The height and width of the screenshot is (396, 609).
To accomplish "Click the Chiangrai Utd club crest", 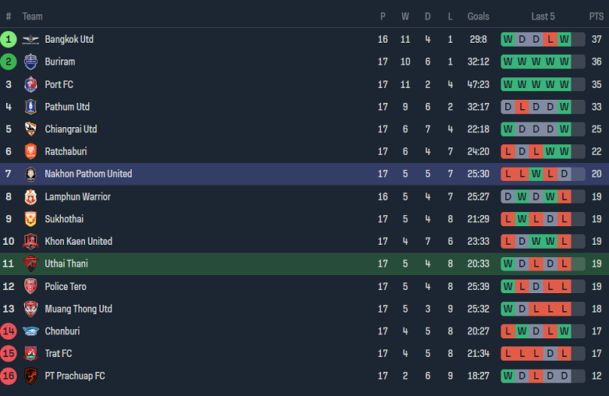I will [x=30, y=129].
